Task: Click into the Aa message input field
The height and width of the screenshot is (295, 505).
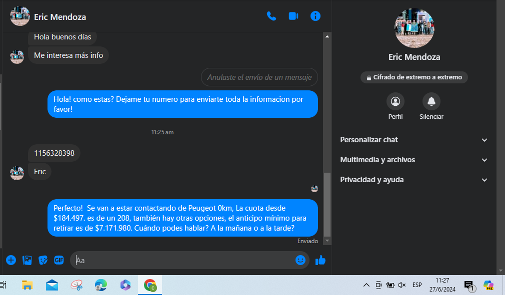Action: 182,260
